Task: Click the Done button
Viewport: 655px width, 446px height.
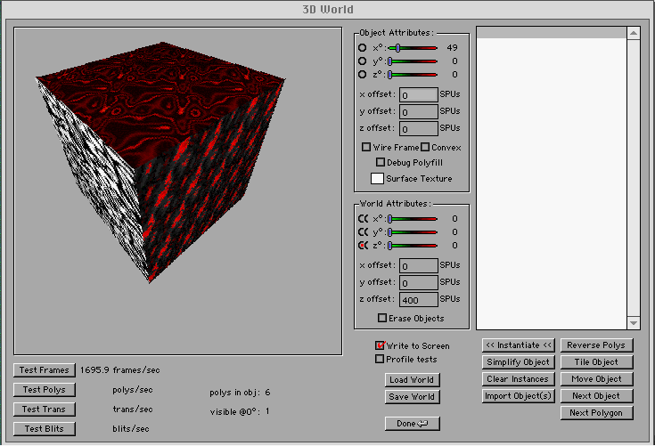Action: [412, 424]
